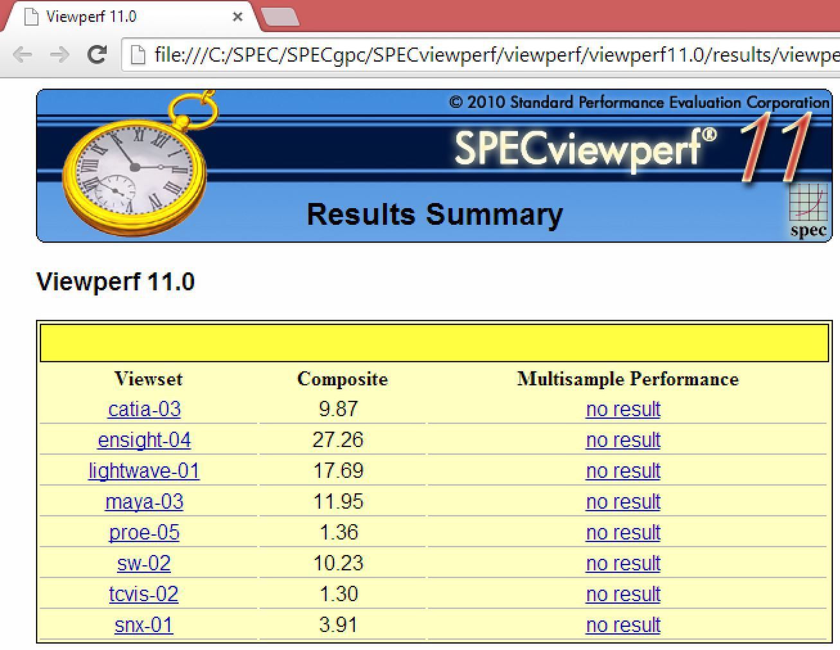Viewport: 840px width, 650px height.
Task: Click 'no result' link in snx-01 row
Action: click(x=623, y=625)
